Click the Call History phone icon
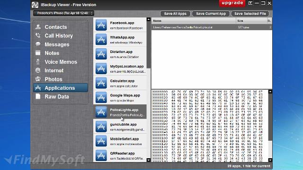Image resolution: width=303 pixels, height=170 pixels. 38,35
